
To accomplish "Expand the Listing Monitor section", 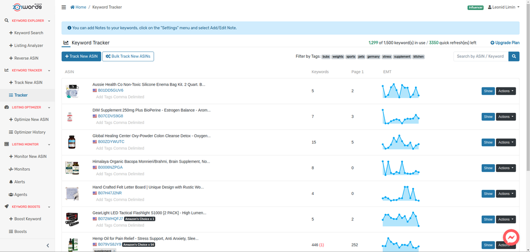I will [28, 144].
